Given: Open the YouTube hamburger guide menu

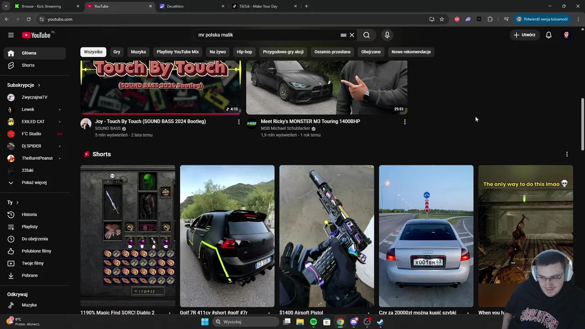Looking at the screenshot, I should click(x=11, y=35).
